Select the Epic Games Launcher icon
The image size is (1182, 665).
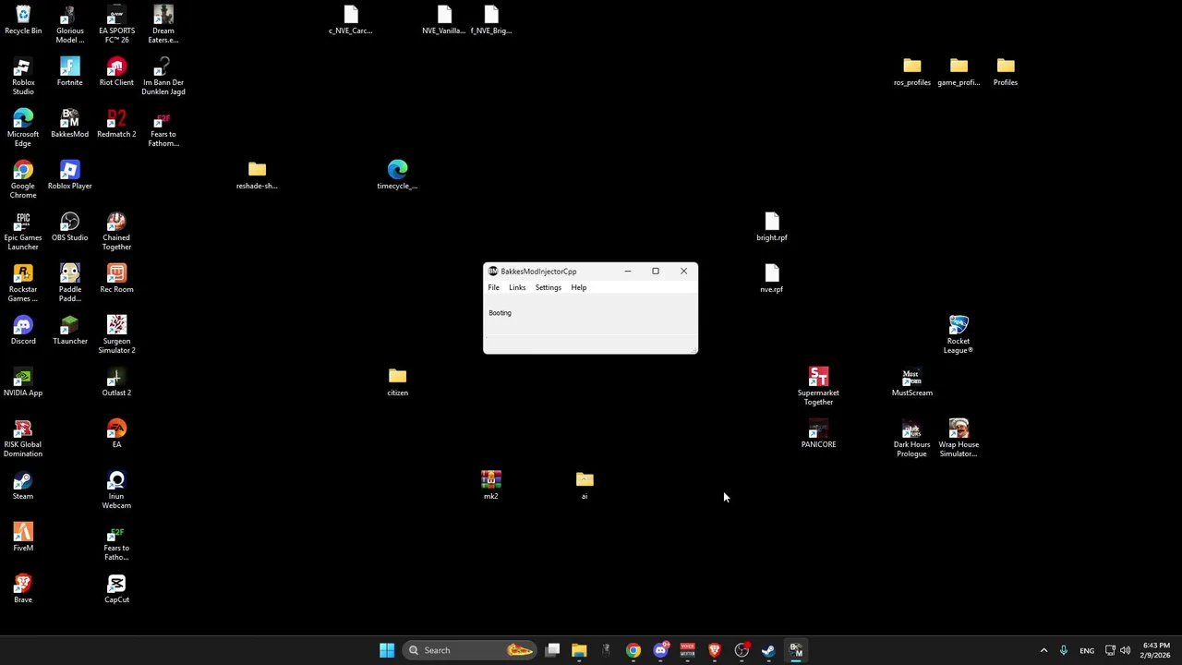[23, 232]
